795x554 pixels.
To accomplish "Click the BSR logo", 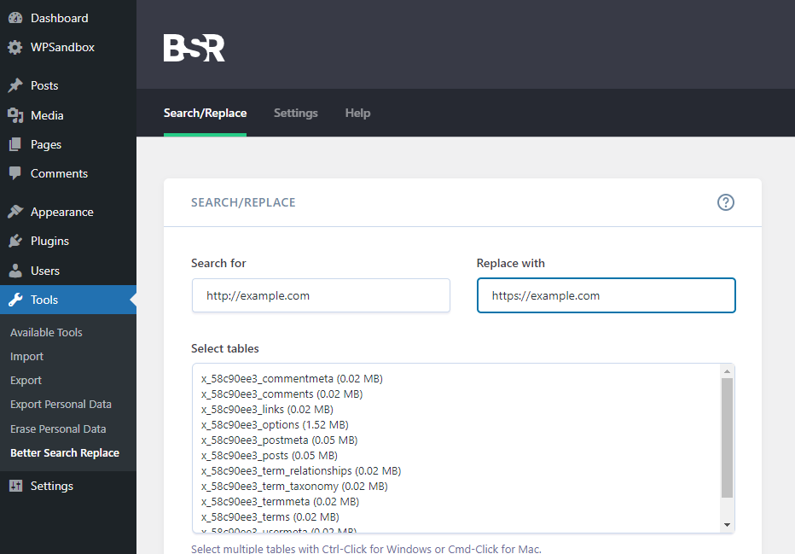I will pyautogui.click(x=194, y=48).
